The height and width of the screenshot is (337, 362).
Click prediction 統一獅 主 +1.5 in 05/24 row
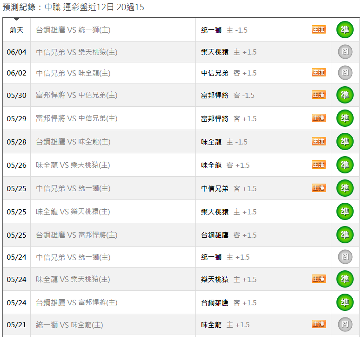(x=225, y=257)
